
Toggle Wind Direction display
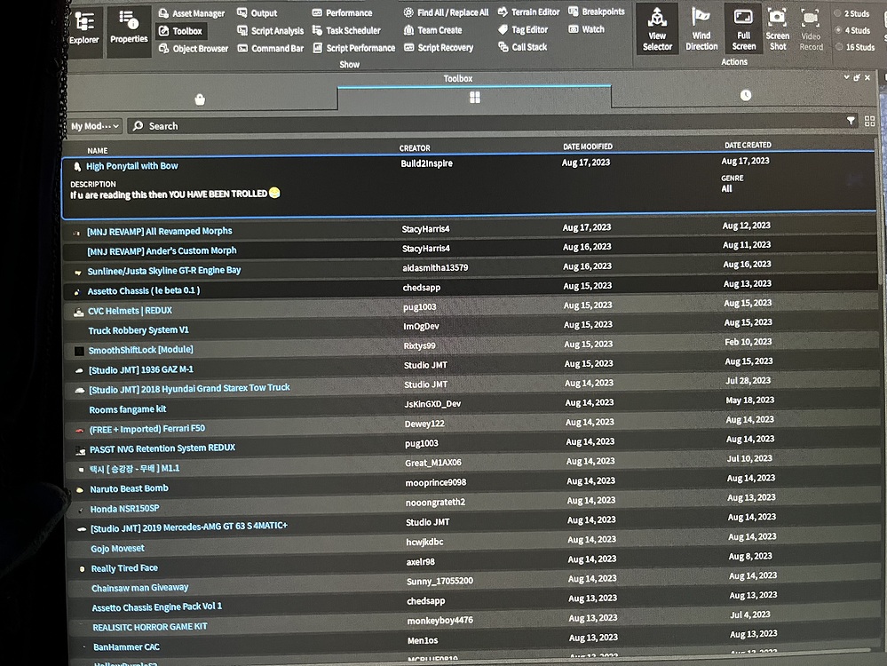pos(701,28)
